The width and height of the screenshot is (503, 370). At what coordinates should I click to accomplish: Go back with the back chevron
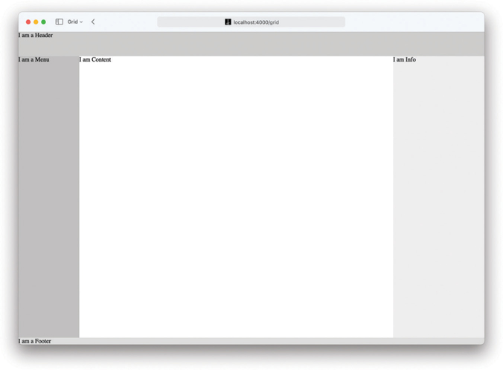(x=93, y=22)
